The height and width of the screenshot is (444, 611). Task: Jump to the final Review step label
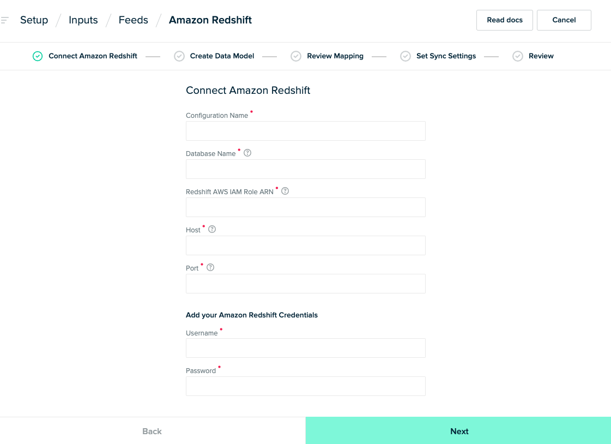(x=541, y=56)
